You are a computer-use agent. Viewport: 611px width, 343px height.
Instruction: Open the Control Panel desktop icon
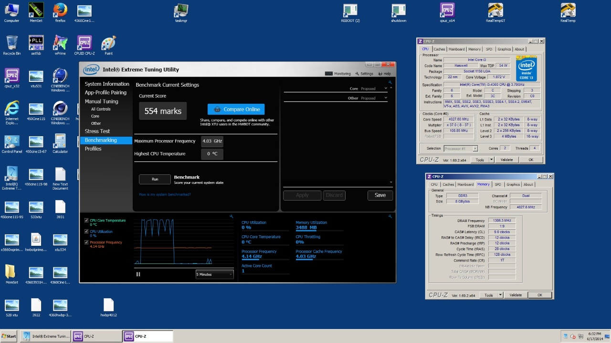pyautogui.click(x=12, y=143)
